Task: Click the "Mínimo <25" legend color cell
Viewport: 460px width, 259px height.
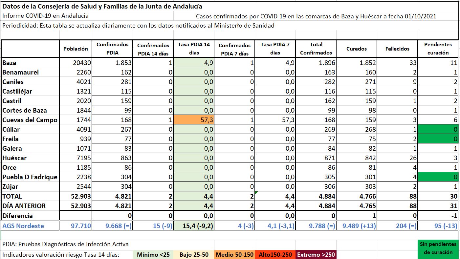Action: [x=153, y=255]
